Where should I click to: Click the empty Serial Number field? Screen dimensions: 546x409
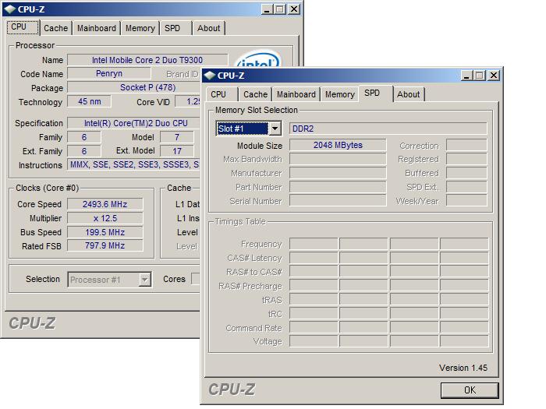click(338, 200)
